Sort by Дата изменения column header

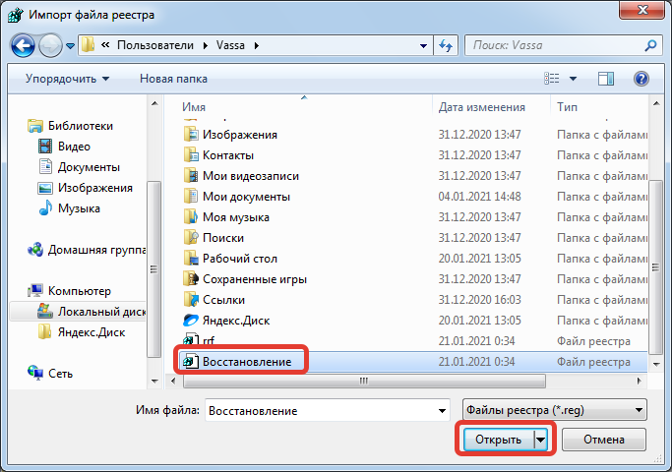click(x=481, y=106)
